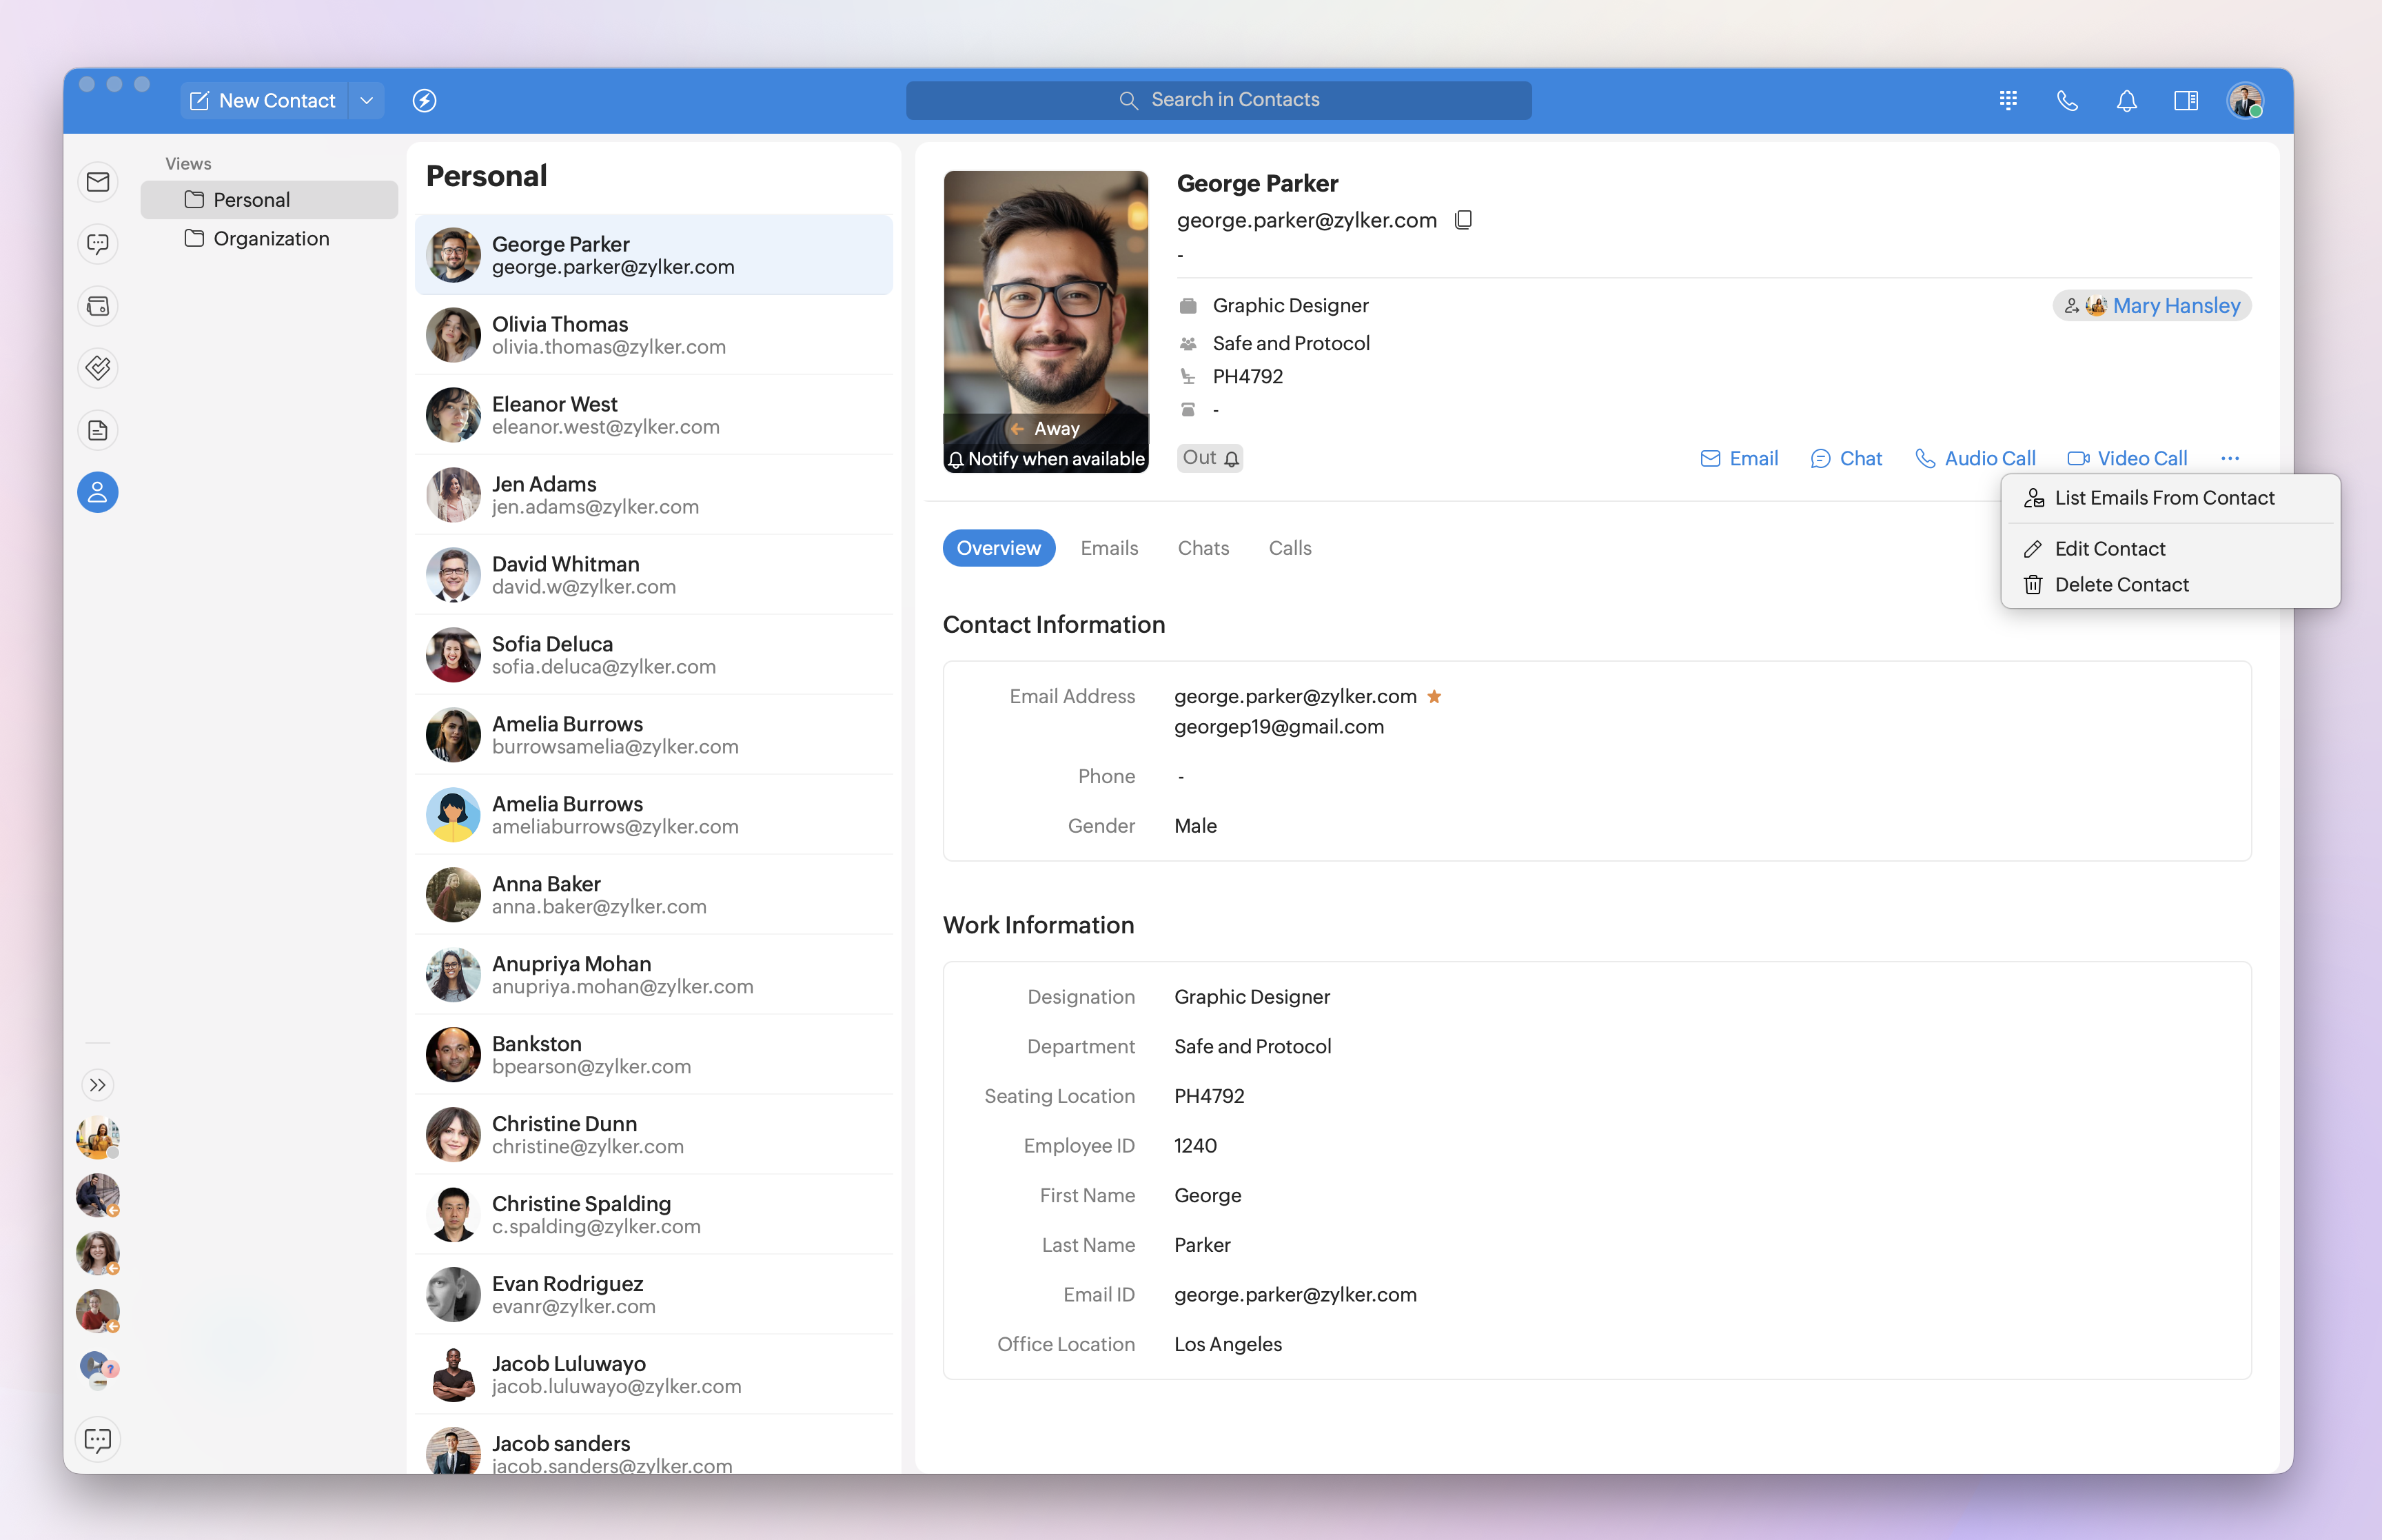The height and width of the screenshot is (1540, 2382).
Task: Open notifications bell in top bar
Action: tap(2126, 100)
